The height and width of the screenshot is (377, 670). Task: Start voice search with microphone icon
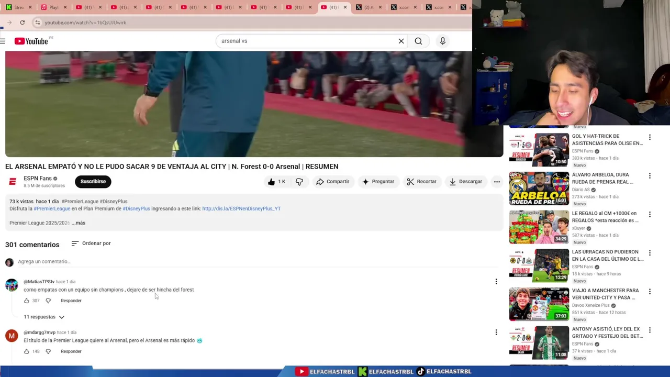point(442,41)
